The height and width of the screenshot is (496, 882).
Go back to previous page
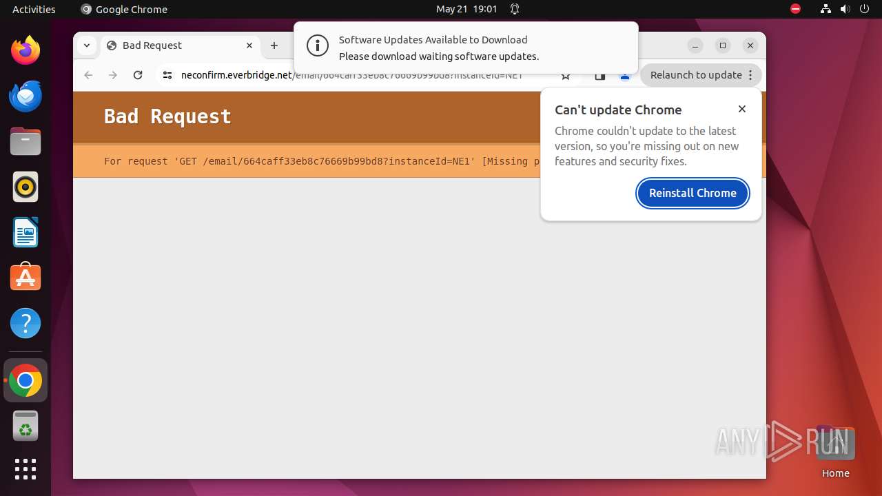(88, 75)
